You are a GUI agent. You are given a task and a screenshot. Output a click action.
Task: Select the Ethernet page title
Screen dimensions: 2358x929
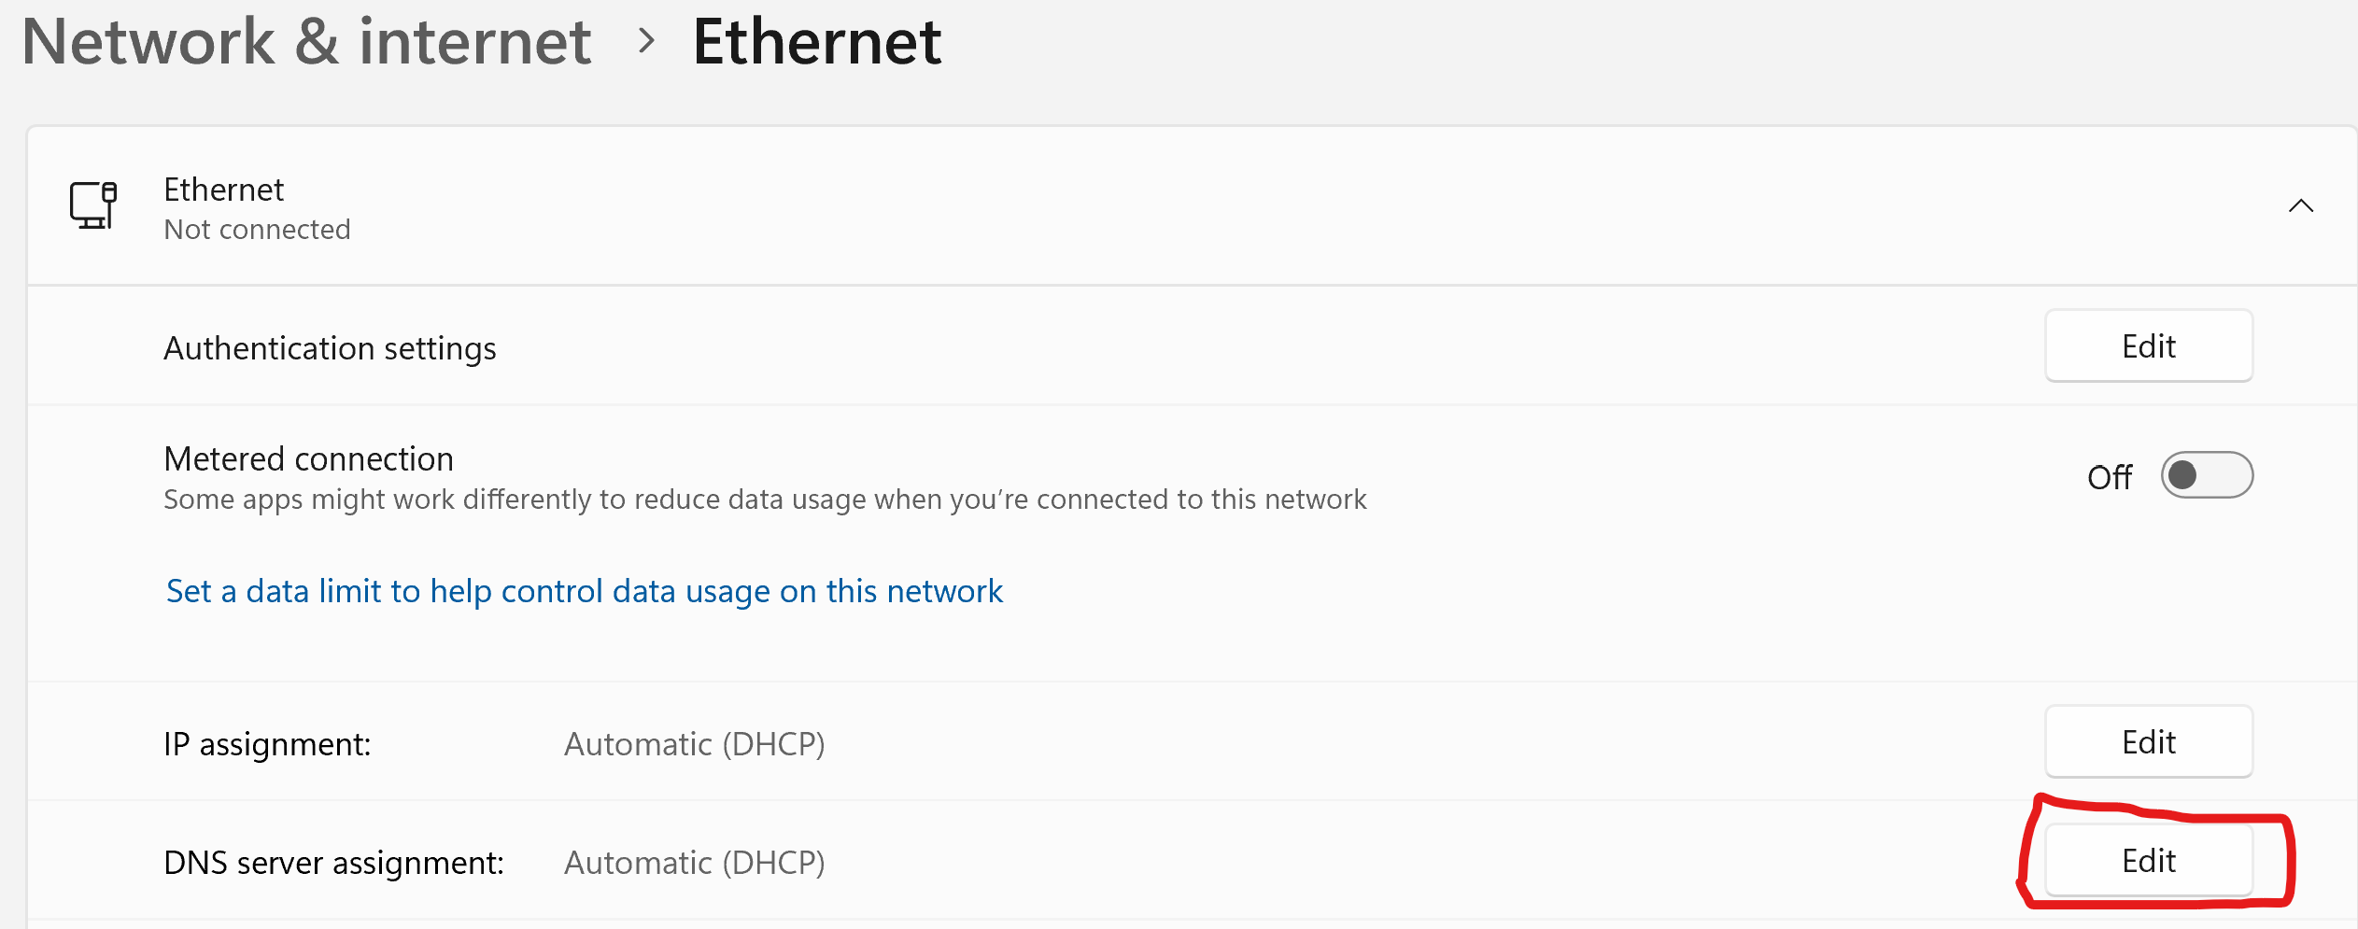(817, 42)
